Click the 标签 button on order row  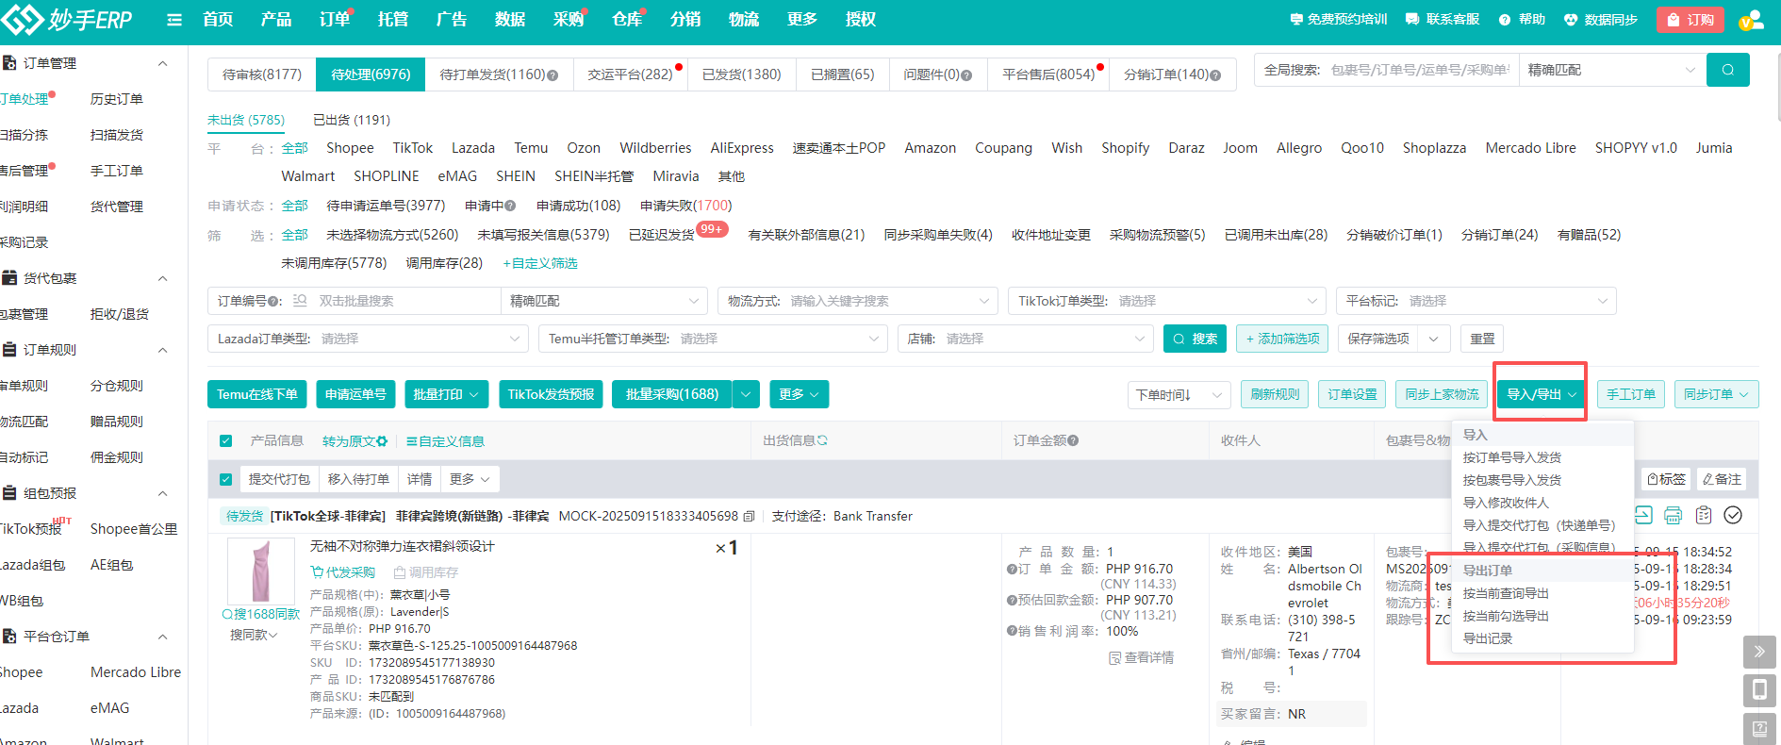click(1666, 479)
